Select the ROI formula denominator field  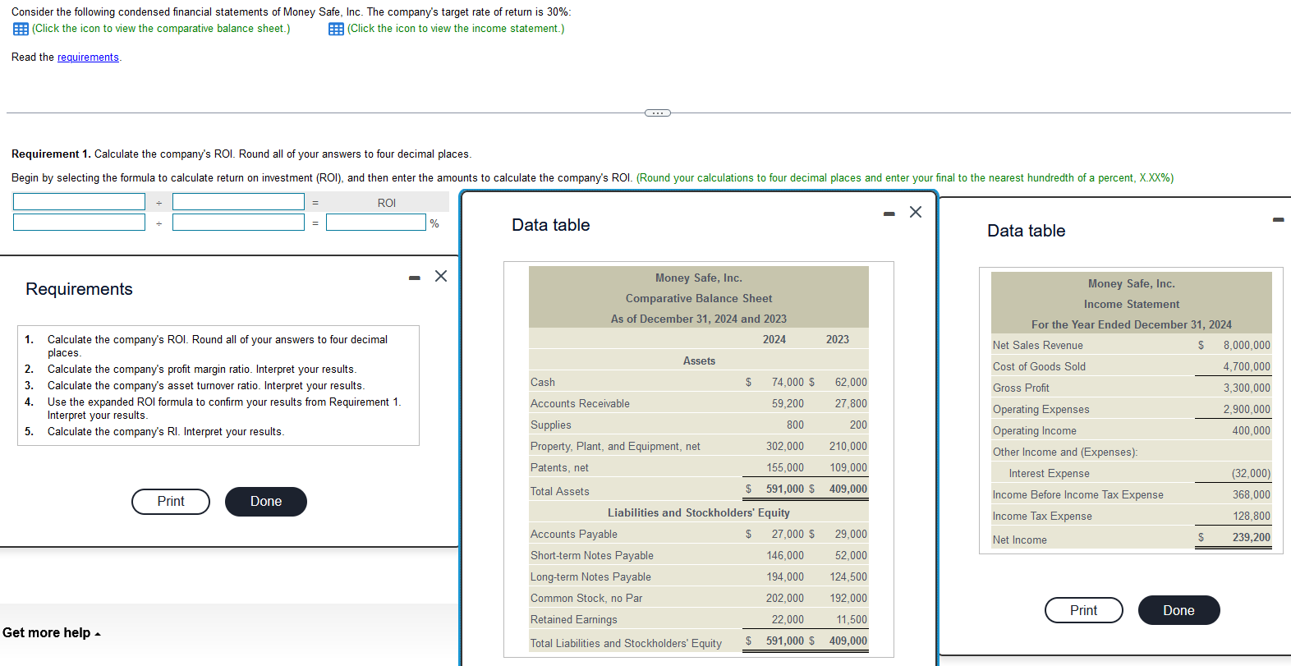coord(238,201)
